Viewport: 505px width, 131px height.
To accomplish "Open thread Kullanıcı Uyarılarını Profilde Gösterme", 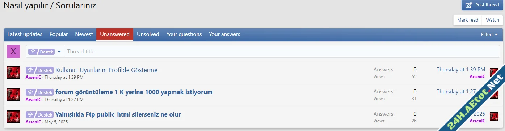I will click(106, 70).
